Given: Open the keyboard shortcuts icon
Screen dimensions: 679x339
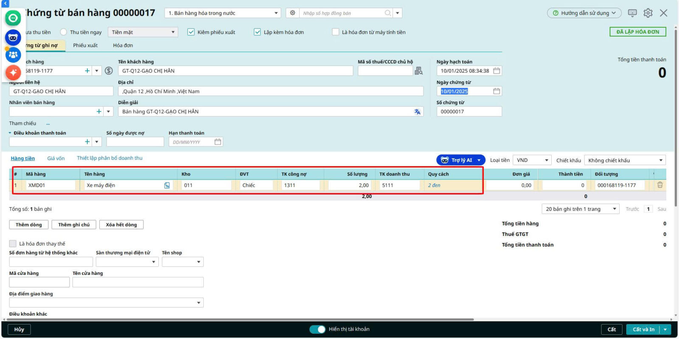Looking at the screenshot, I should tap(632, 13).
